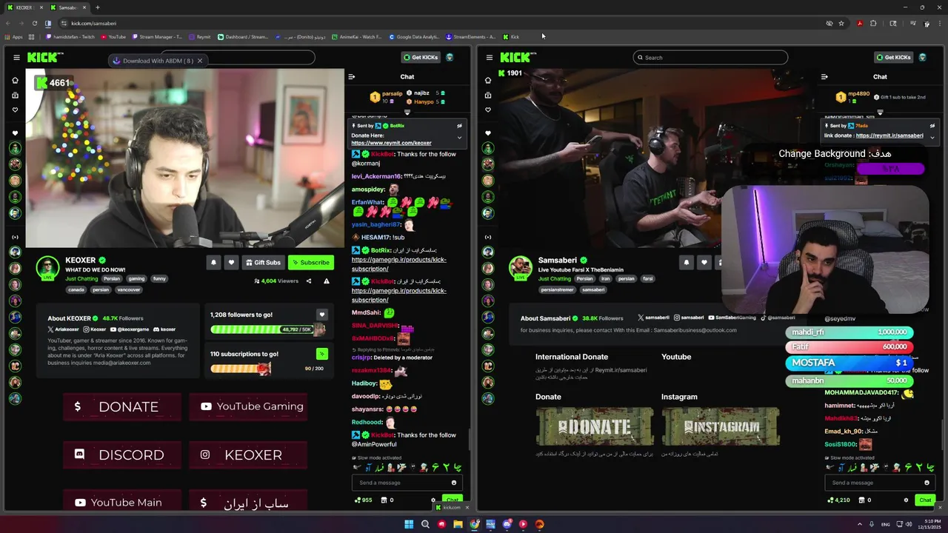Unpin the BotRix pinned message in KEOXER chat

459,126
